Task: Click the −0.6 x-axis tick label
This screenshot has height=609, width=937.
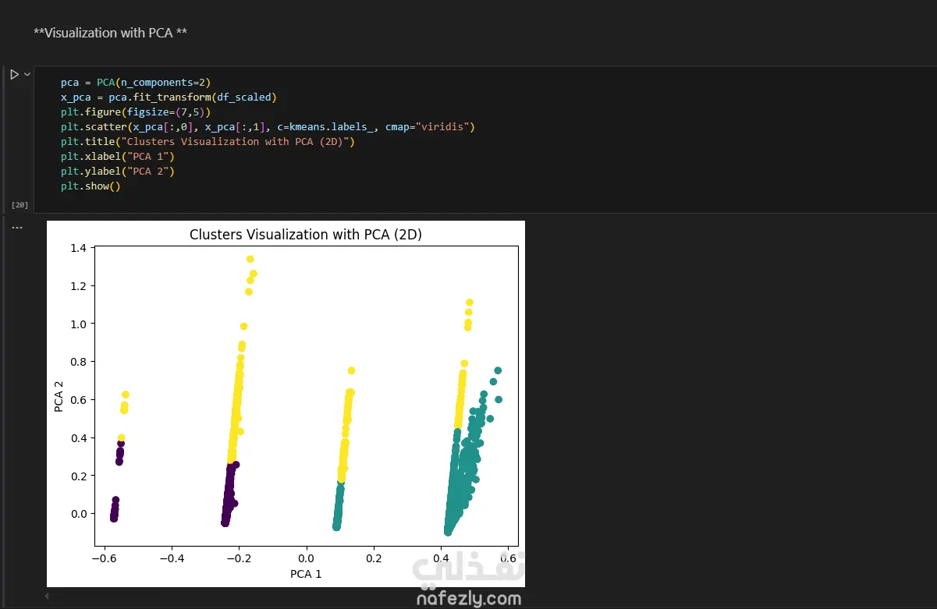Action: click(104, 558)
